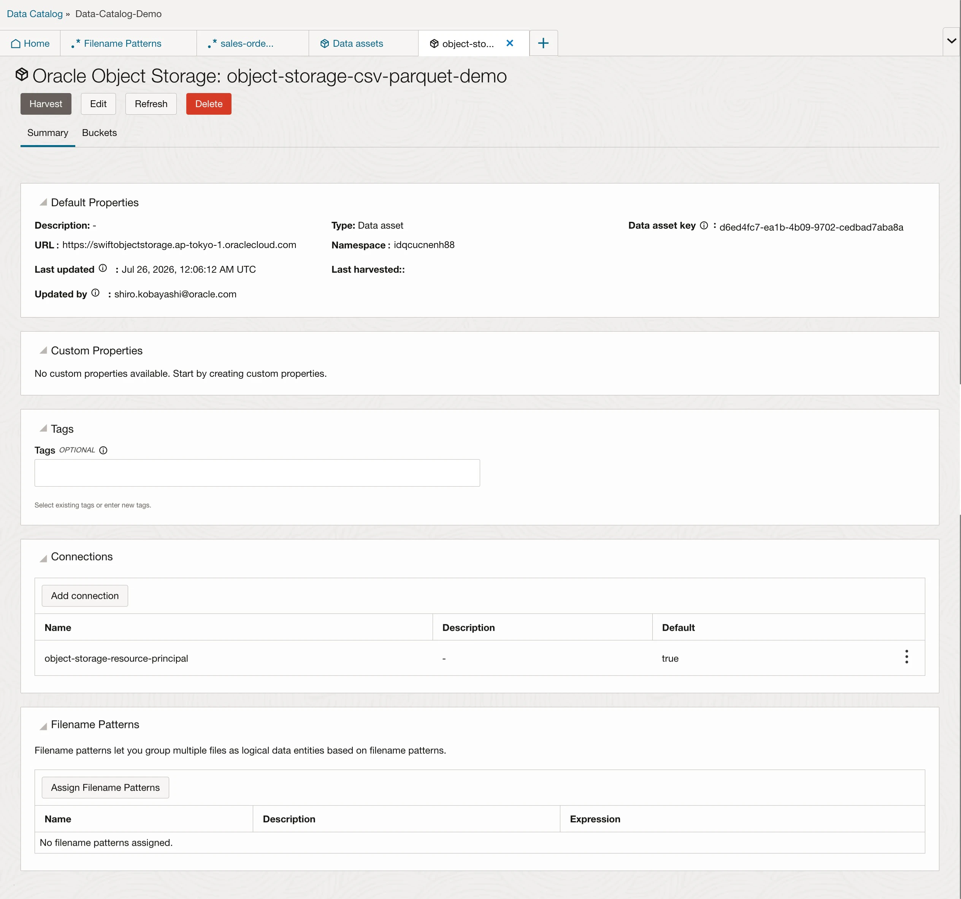Select the object-storage-resource-principal connection name

[x=116, y=659]
